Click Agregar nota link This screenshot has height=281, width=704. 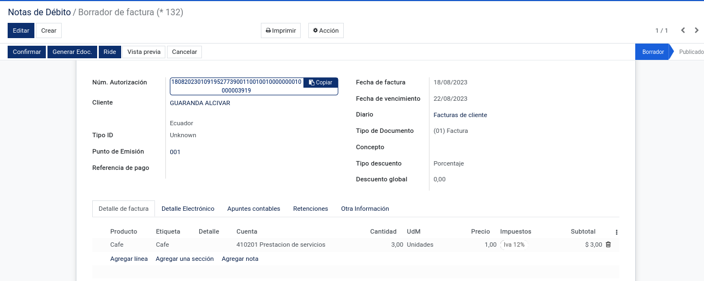(240, 259)
